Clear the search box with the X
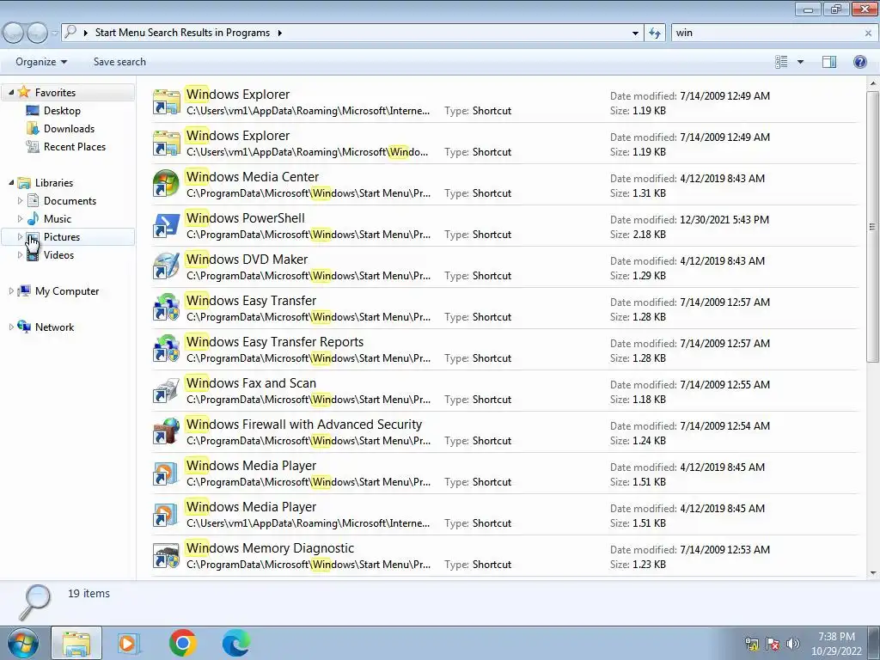Viewport: 880px width, 660px height. 868,34
